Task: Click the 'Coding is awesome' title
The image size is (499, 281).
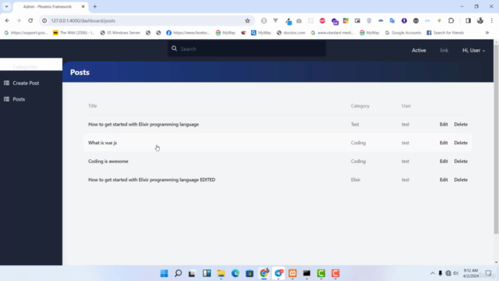Action: click(x=108, y=162)
